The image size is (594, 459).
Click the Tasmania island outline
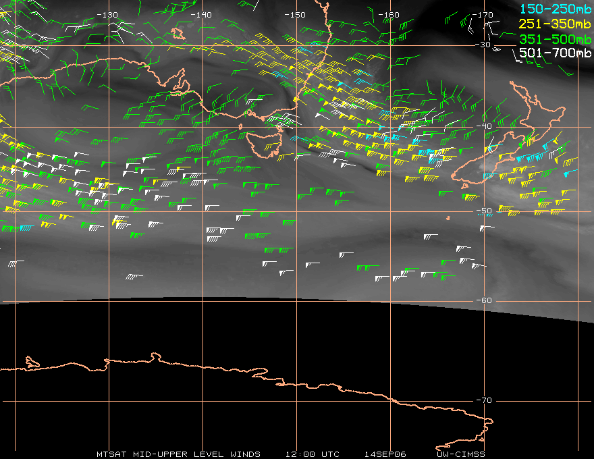pos(262,142)
